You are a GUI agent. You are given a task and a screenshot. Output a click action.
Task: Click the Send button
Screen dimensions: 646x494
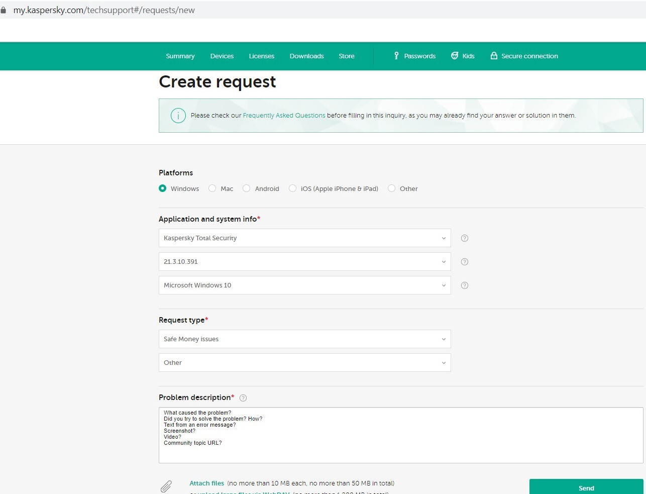tap(586, 486)
